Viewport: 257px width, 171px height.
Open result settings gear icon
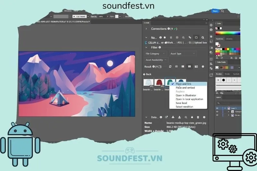point(203,66)
